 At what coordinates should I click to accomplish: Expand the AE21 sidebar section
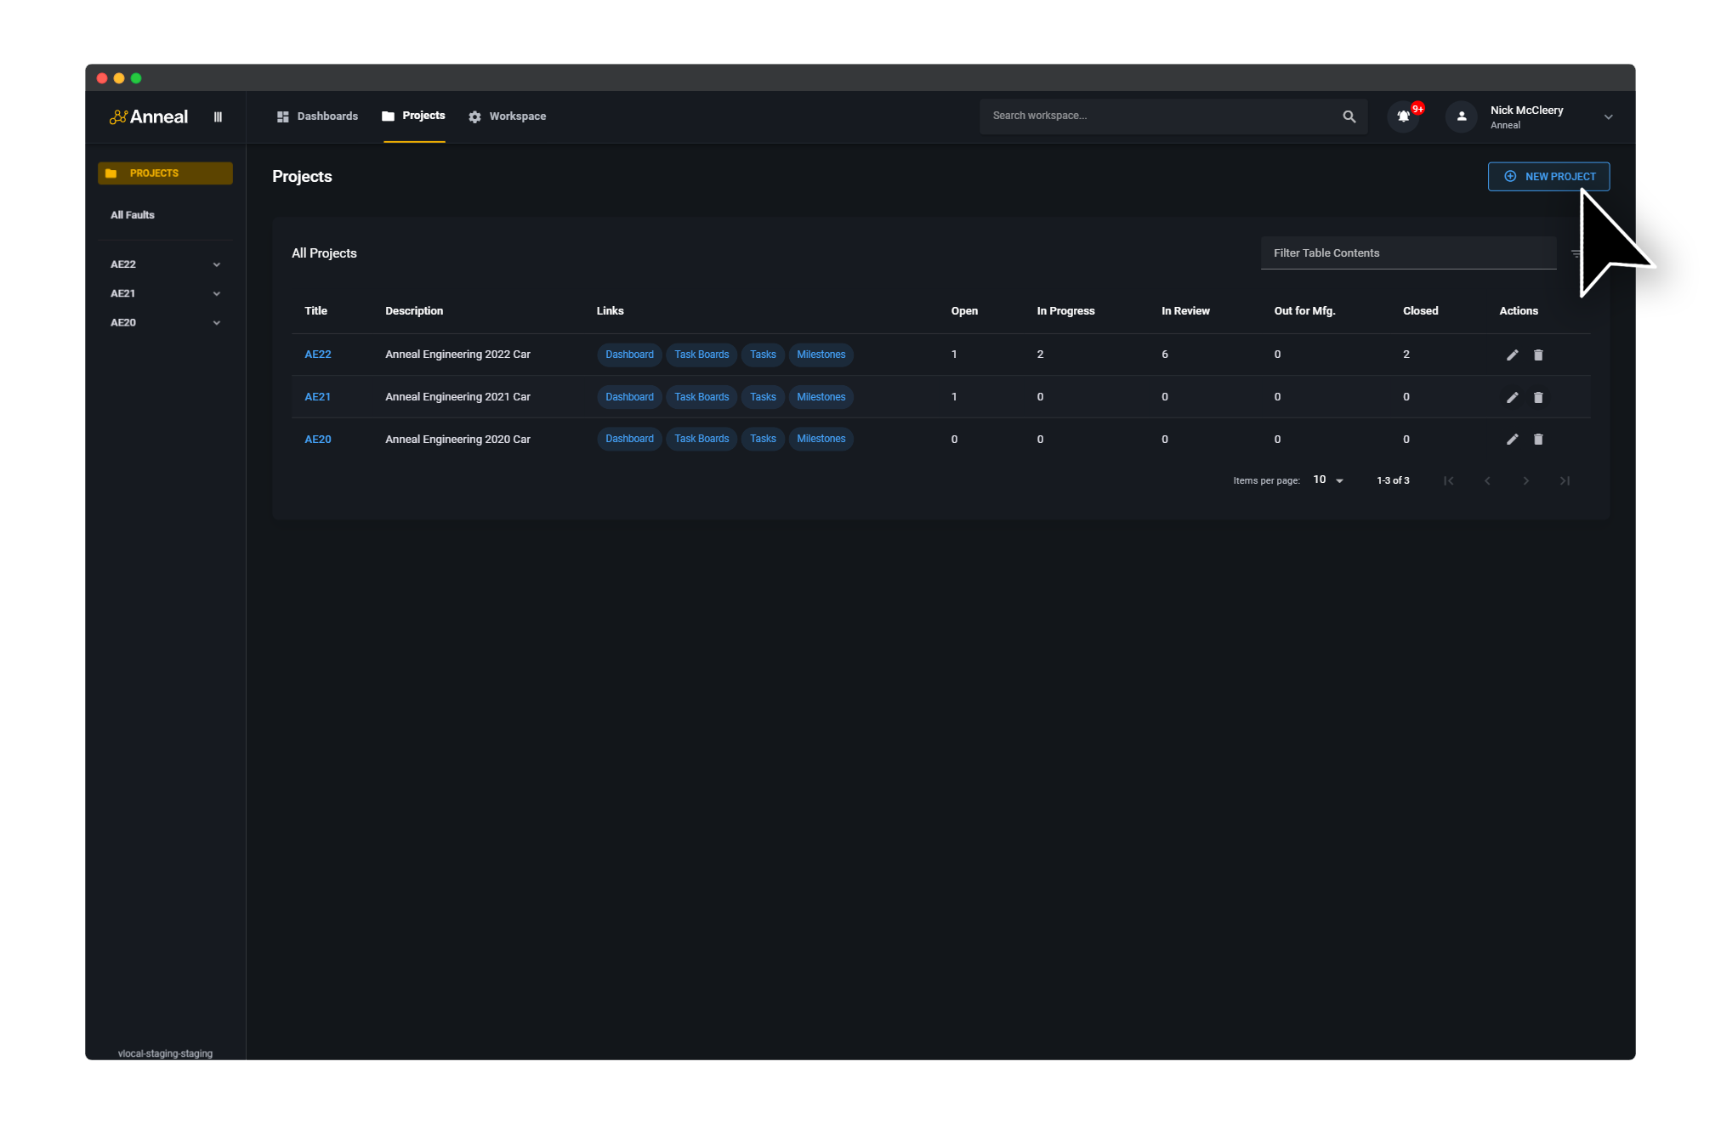[217, 293]
